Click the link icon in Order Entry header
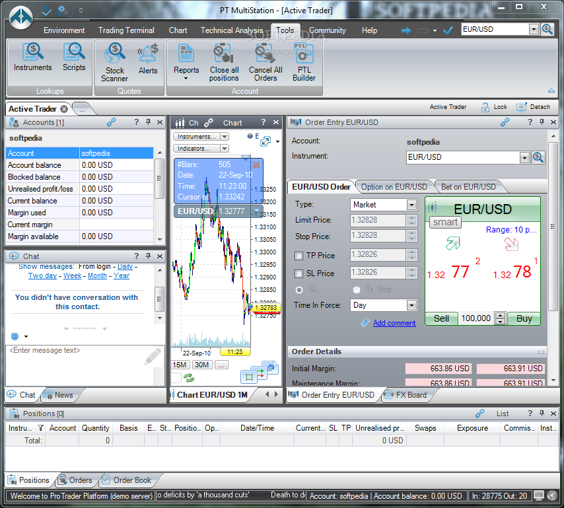 tap(505, 122)
